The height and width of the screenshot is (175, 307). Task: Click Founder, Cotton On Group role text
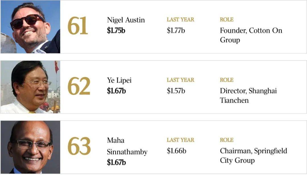coord(251,35)
